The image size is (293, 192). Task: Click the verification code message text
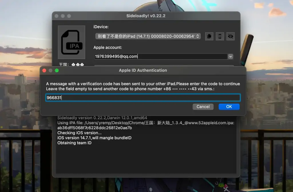[143, 86]
